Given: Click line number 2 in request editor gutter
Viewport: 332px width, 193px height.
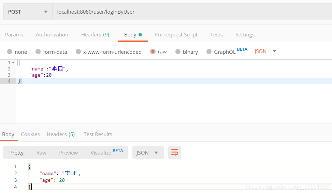Looking at the screenshot, I should coord(9,69).
